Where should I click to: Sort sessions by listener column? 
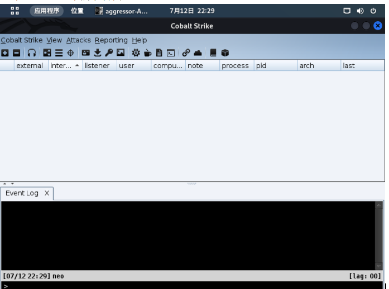click(x=100, y=66)
